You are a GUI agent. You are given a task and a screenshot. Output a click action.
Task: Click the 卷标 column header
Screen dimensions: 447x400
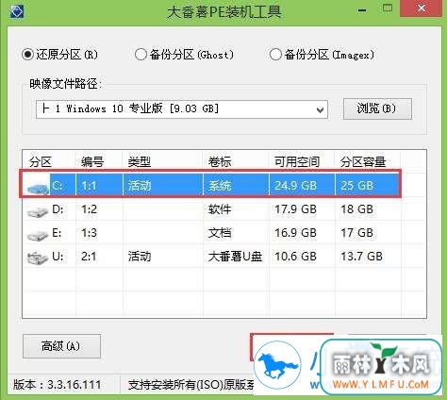pyautogui.click(x=220, y=162)
